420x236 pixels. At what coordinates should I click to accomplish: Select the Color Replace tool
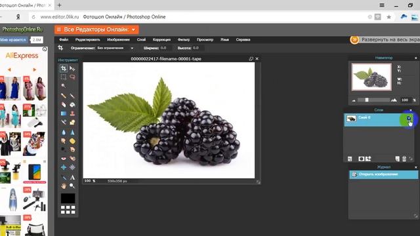64,123
